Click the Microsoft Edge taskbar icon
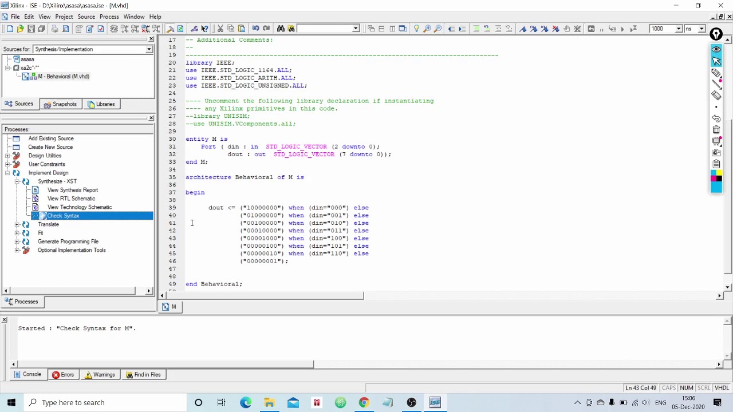 click(246, 402)
